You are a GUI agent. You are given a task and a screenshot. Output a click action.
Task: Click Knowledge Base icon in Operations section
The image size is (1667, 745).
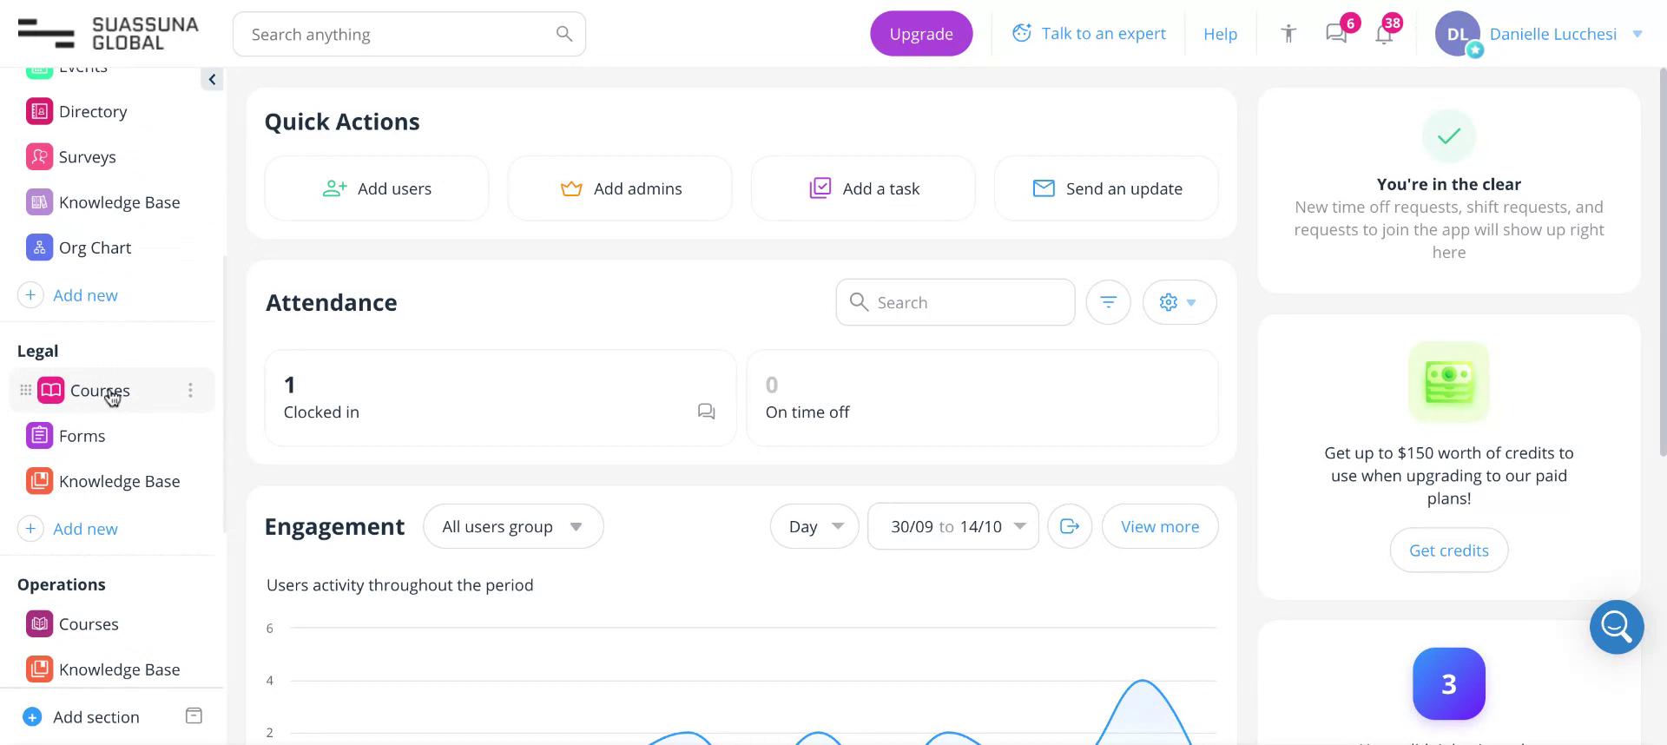click(x=39, y=669)
